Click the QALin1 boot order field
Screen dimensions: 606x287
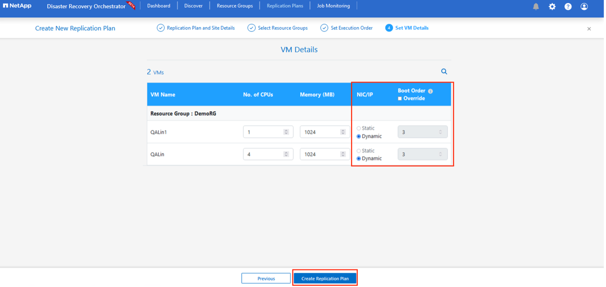coord(423,132)
